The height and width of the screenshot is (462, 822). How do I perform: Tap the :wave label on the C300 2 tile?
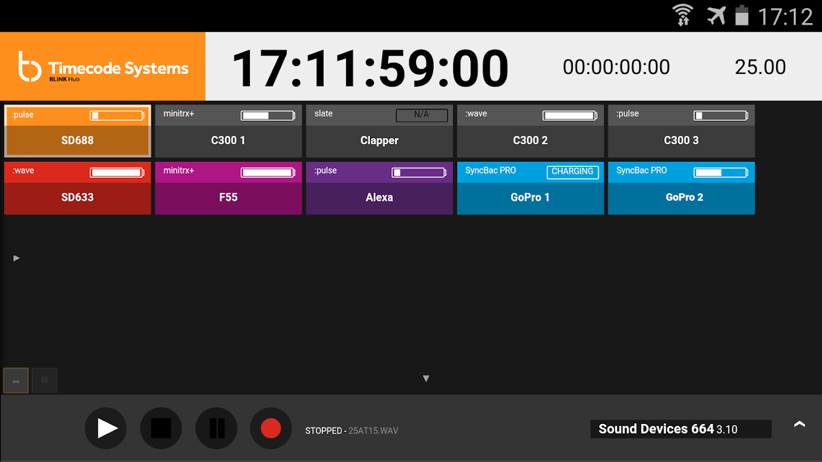(x=476, y=114)
